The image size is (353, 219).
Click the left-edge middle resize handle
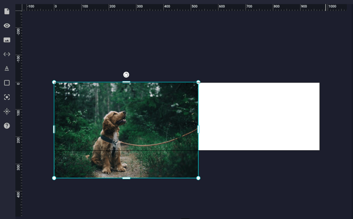click(x=54, y=129)
